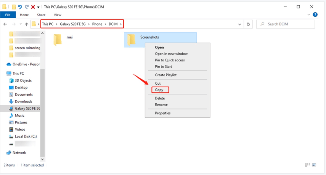Click the Refresh button beside address bar
The height and width of the screenshot is (175, 326).
coord(249,24)
